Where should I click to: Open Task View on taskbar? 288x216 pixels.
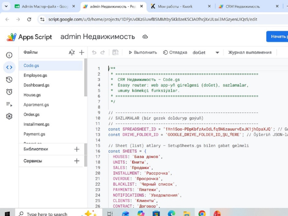[x=110, y=214]
